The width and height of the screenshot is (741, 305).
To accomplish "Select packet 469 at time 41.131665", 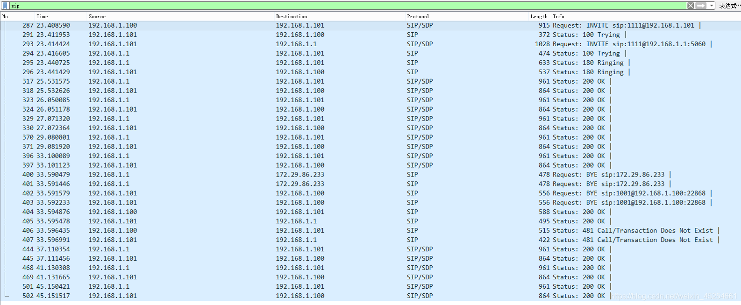I will pyautogui.click(x=370, y=277).
